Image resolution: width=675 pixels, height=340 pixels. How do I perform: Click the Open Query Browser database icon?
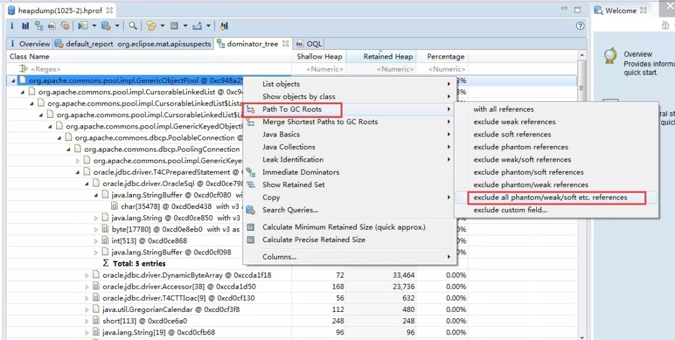point(106,26)
